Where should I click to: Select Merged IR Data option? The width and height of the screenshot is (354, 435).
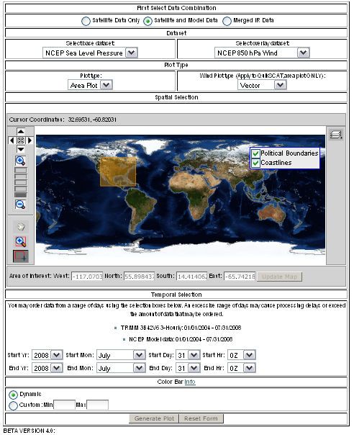(227, 21)
